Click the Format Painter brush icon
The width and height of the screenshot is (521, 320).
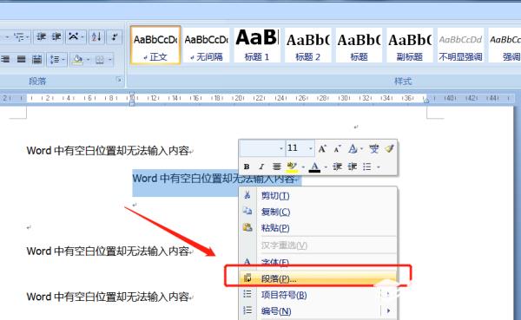coord(389,148)
